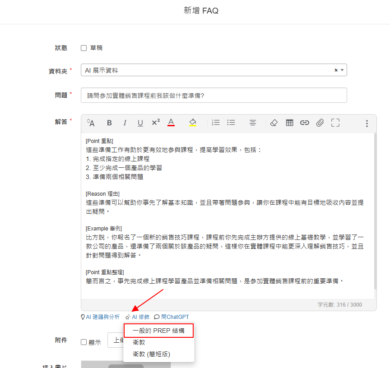
Task: Insert a table
Action: [289, 123]
